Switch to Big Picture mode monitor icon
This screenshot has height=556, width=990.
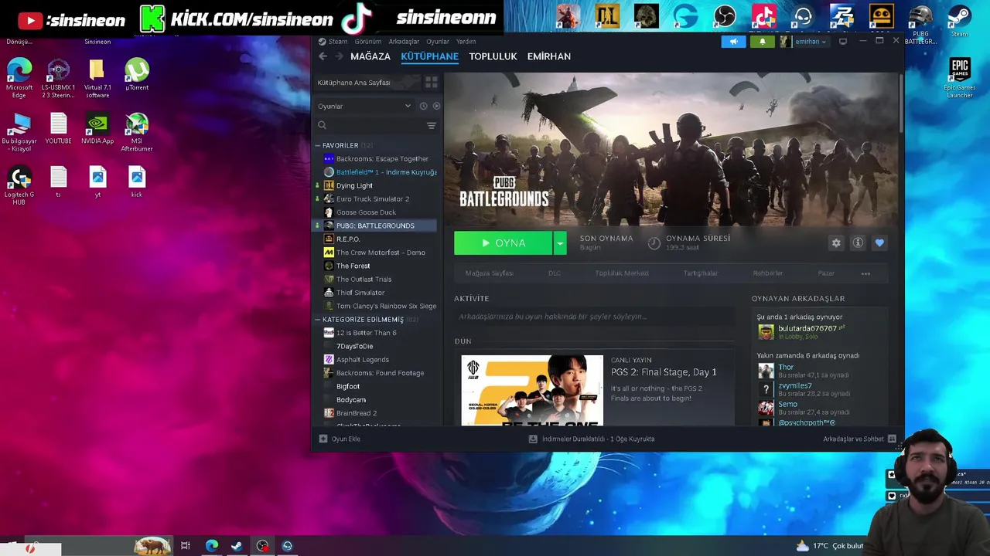pos(843,42)
